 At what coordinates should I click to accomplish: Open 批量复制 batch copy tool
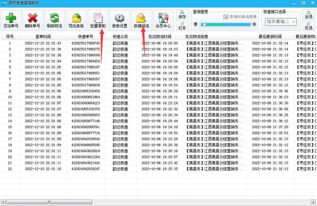click(x=98, y=20)
